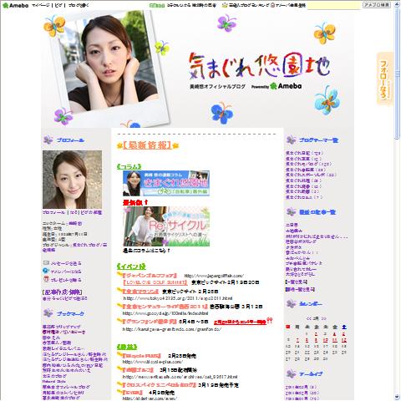Open 週刊ゴルフ magazine link
Screen dimensions: 401x401
click(138, 370)
